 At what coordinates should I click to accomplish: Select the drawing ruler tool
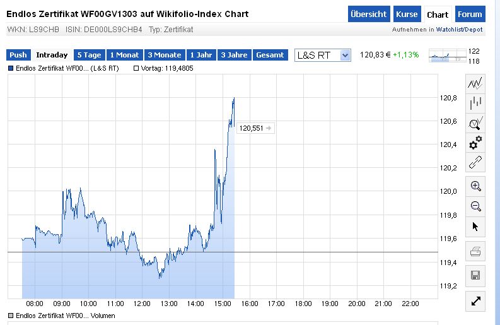click(475, 163)
